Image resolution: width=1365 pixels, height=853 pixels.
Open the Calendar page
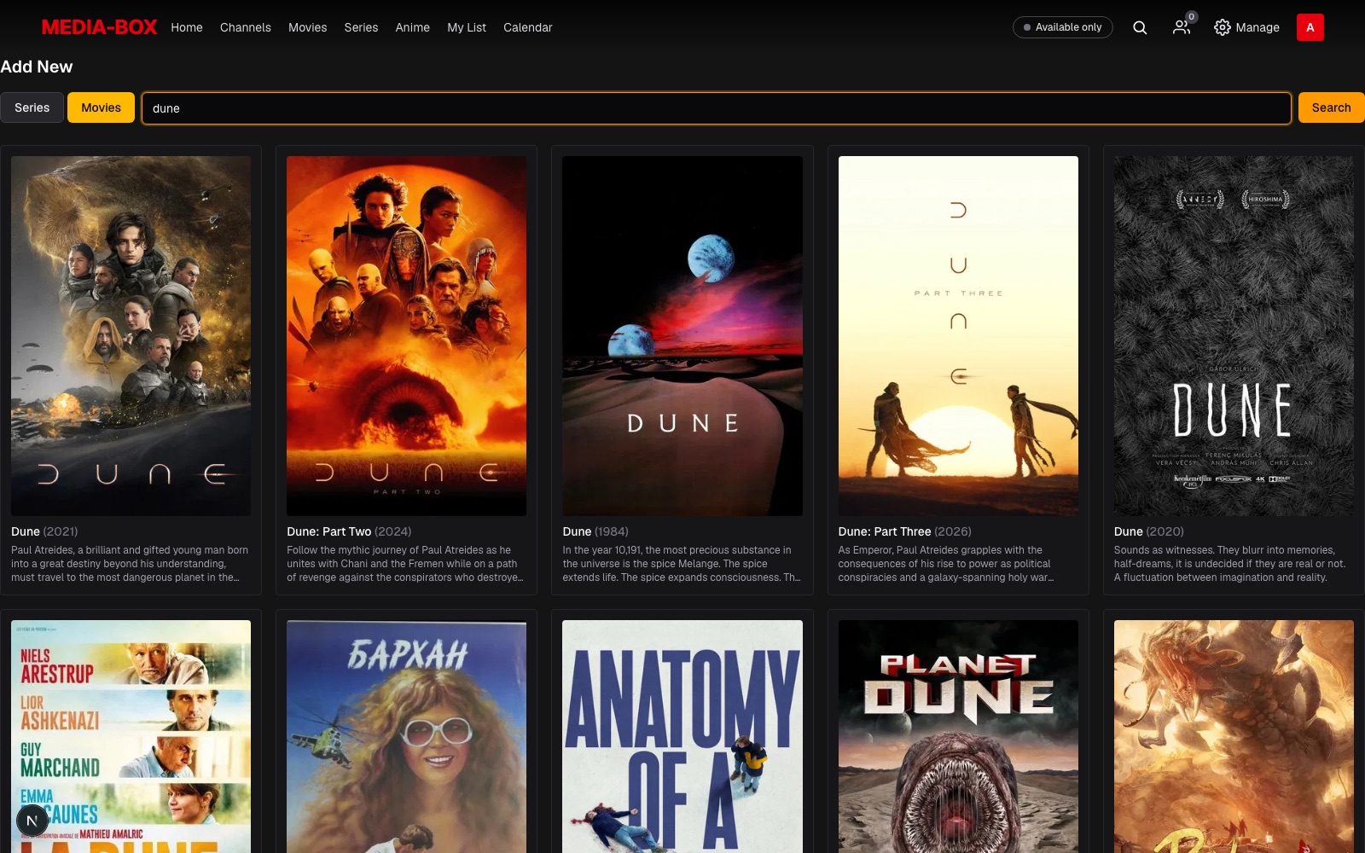[528, 27]
